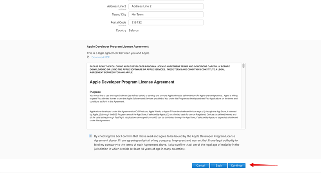Click the Town / City label
The height and width of the screenshot is (173, 321).
point(119,14)
